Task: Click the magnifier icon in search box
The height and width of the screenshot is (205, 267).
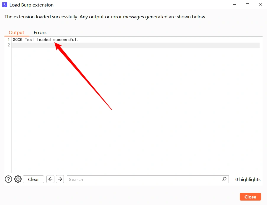Action: [224, 179]
